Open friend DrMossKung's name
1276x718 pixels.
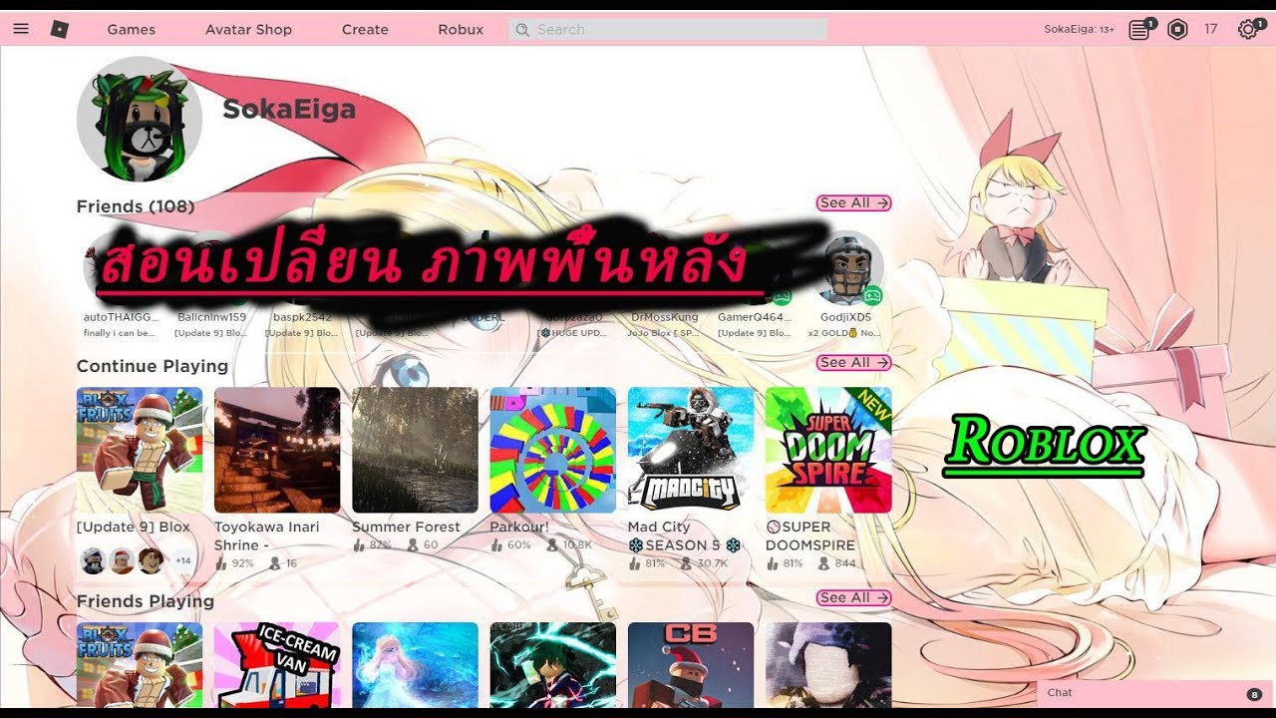(x=665, y=317)
